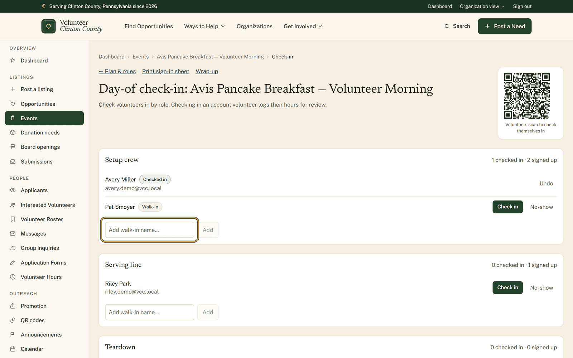Undo Avery Miller's check-in
573x358 pixels.
coord(546,183)
